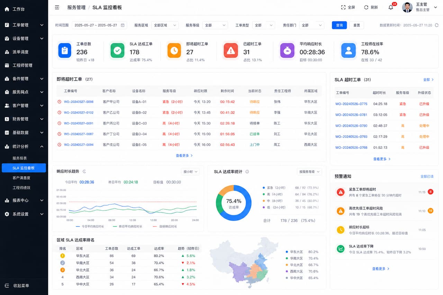Click the orange 高优先级工单超时风险 alert icon
This screenshot has width=443, height=295.
341,211
